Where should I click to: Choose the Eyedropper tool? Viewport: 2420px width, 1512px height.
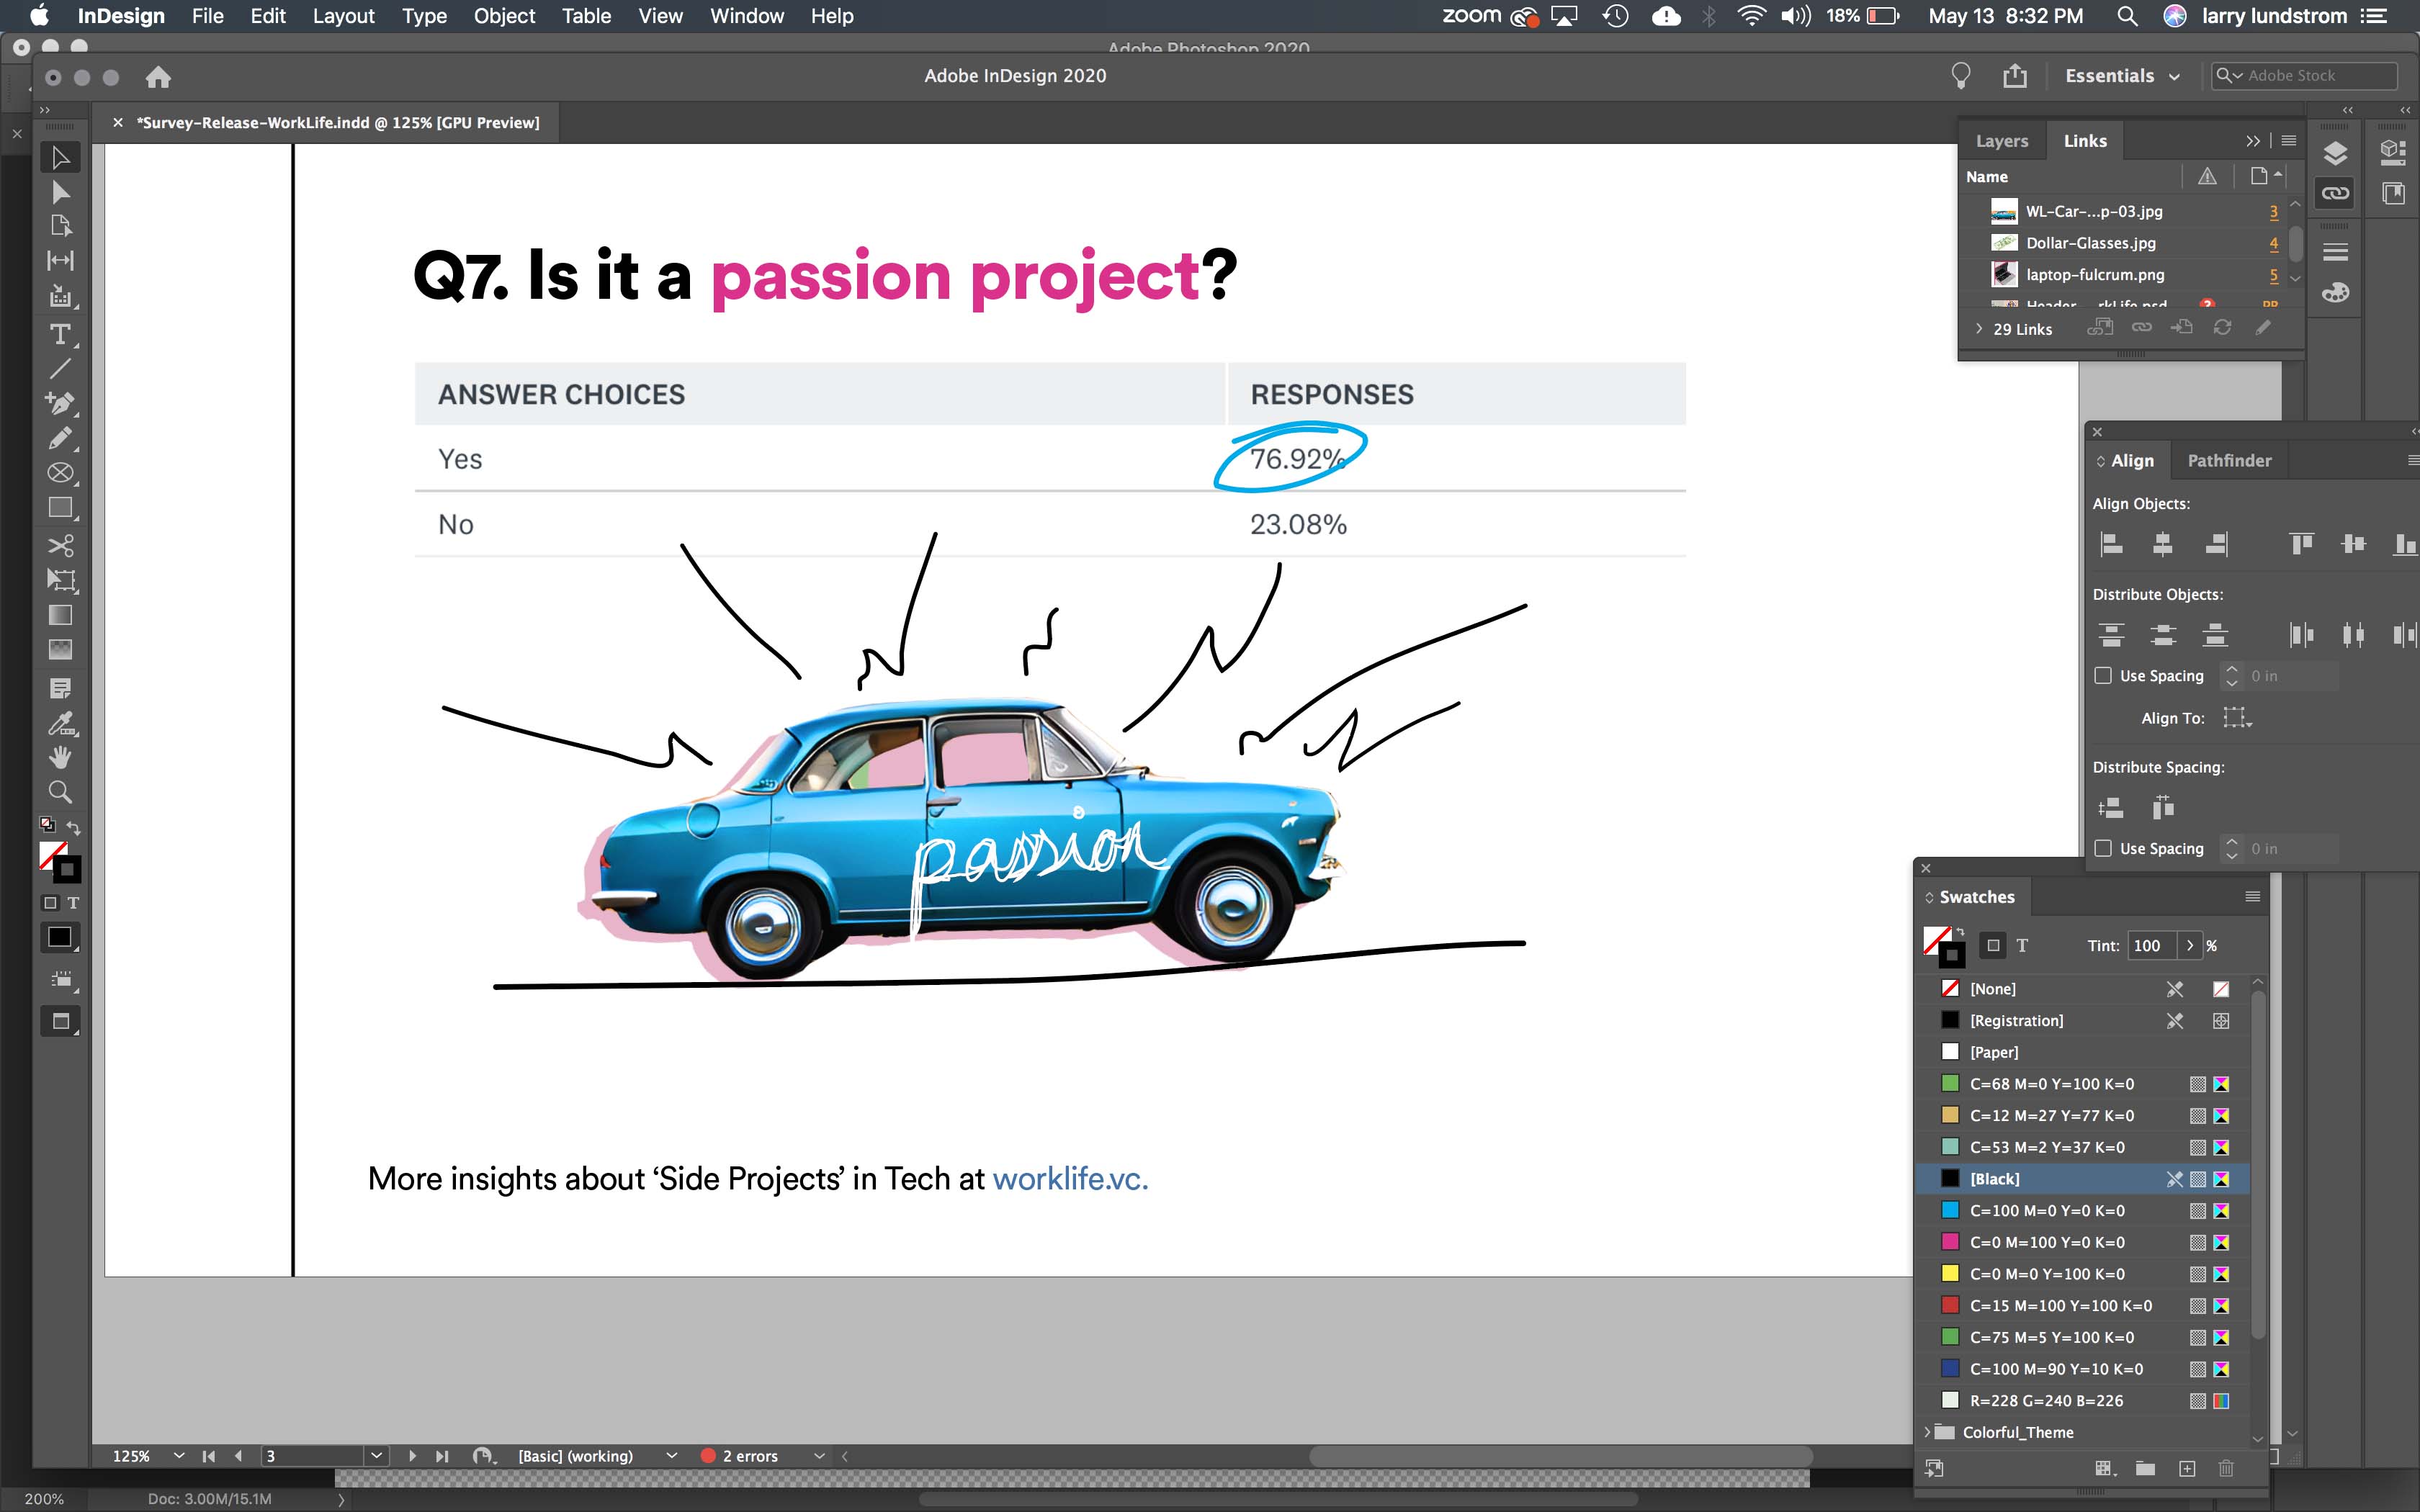[x=60, y=722]
